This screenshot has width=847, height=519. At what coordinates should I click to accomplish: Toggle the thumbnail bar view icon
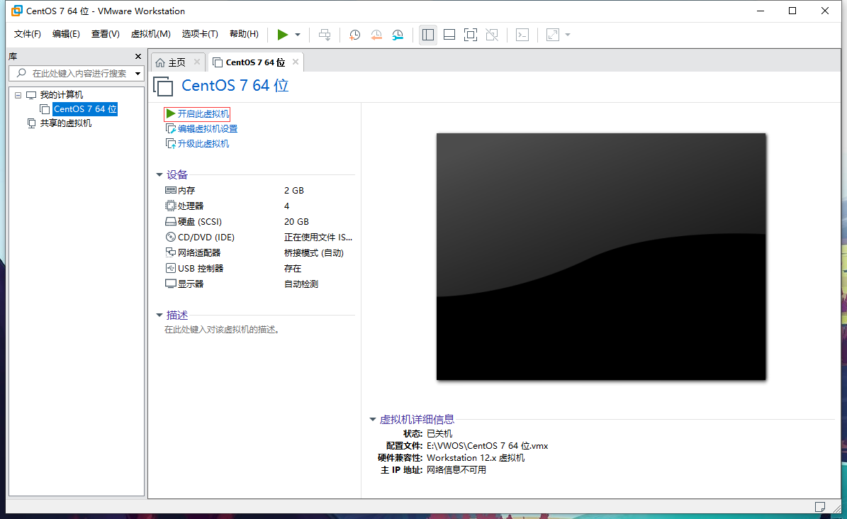449,35
